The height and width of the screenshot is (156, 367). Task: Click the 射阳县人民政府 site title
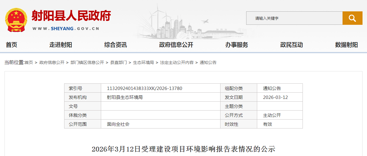tap(71, 16)
